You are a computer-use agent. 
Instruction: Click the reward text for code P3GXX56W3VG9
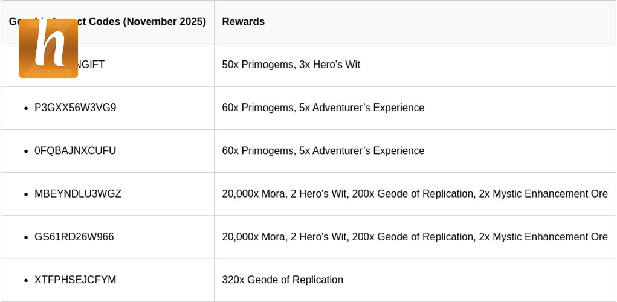point(323,108)
